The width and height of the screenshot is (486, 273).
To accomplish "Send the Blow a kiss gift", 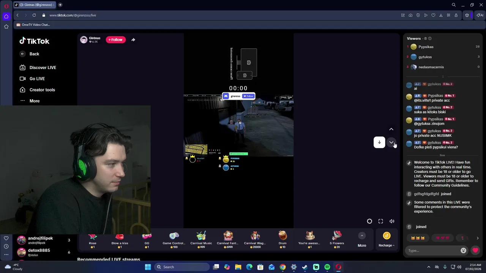I will tap(120, 240).
